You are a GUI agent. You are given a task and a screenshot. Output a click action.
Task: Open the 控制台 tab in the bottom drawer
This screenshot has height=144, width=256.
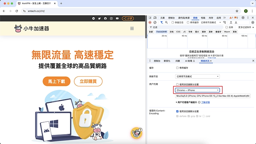[157, 61]
